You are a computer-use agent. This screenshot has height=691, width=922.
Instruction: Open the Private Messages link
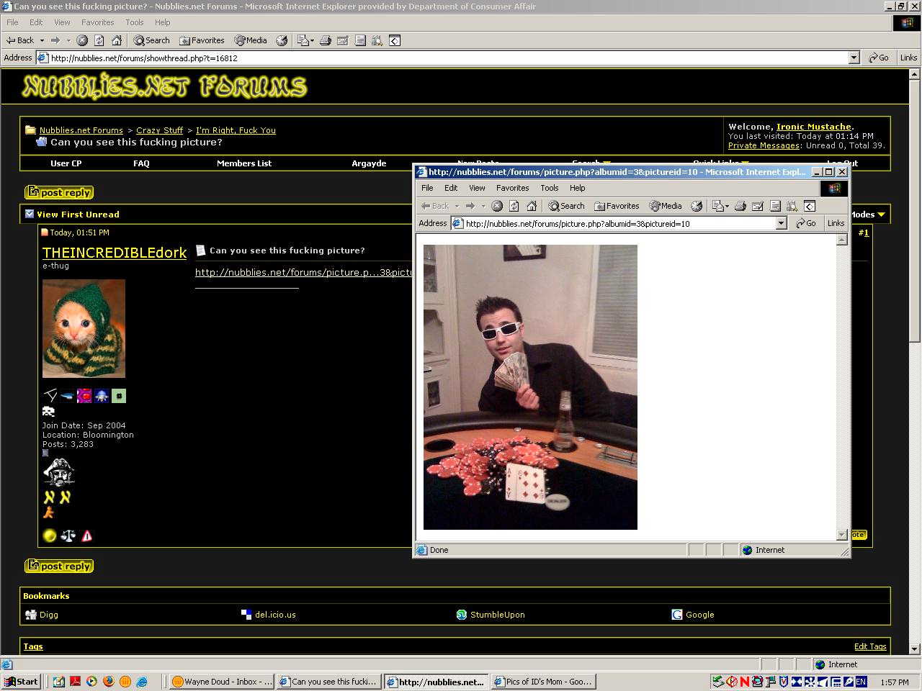click(764, 145)
